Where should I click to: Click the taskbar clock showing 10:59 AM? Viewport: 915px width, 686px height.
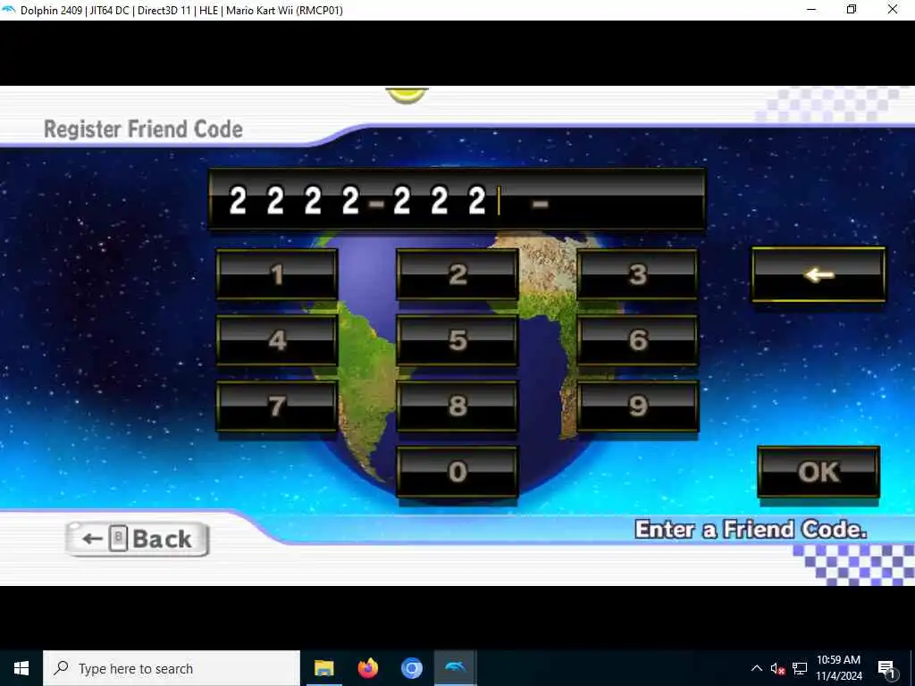[838, 668]
